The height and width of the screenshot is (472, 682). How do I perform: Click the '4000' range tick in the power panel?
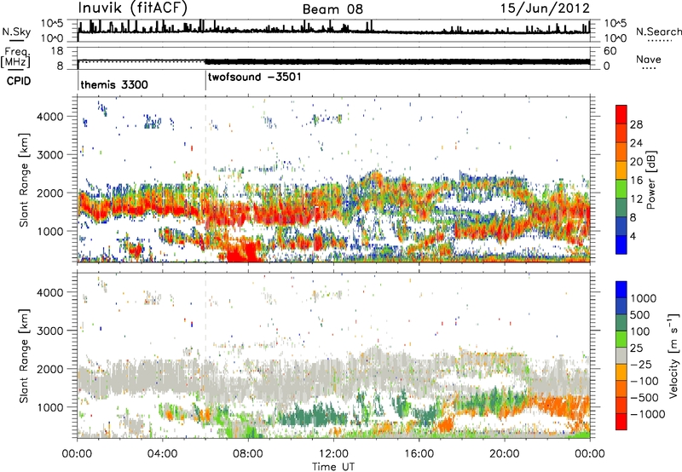coord(49,117)
